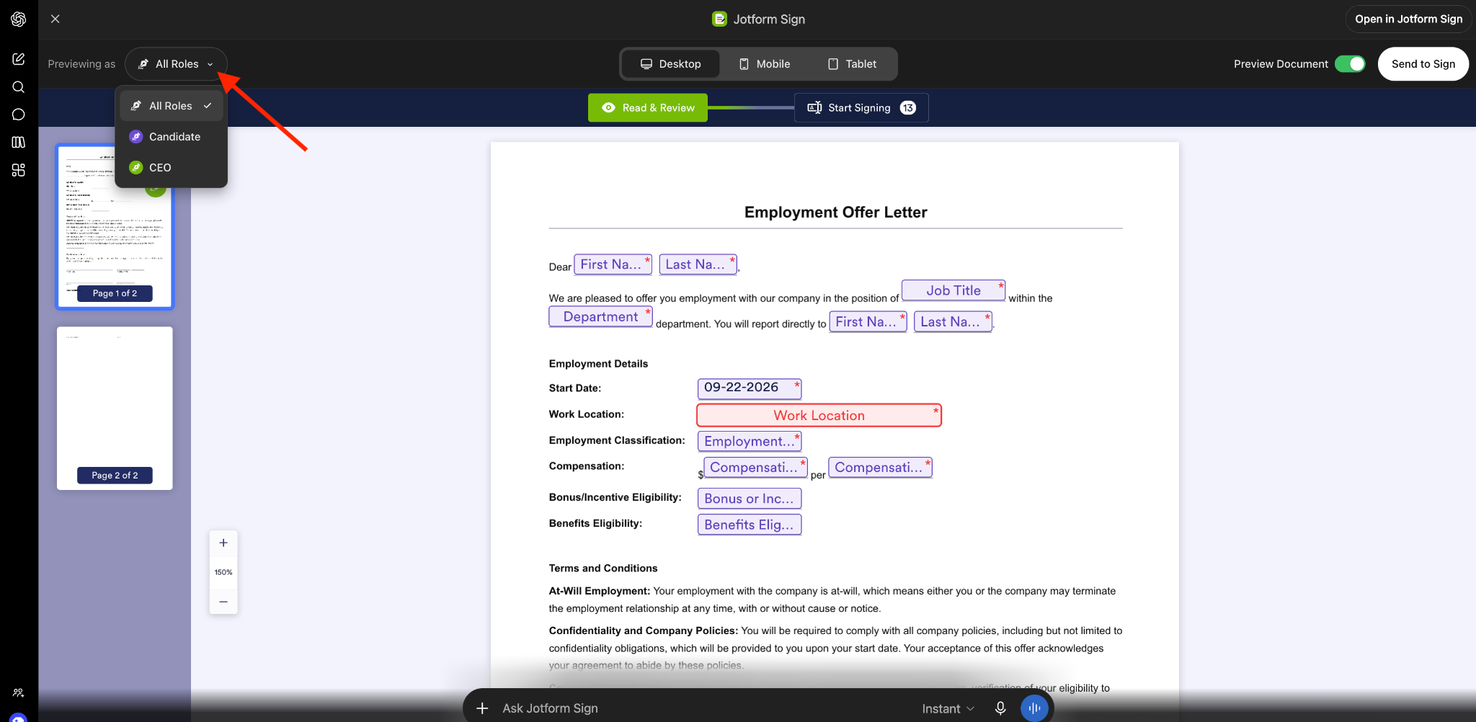The image size is (1476, 722).
Task: Open Instant model dropdown
Action: point(948,709)
